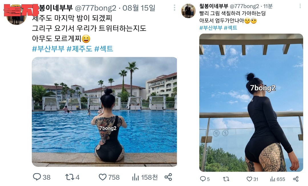Reply to the 11분 tweet
Image resolution: width=308 pixels, height=186 pixels.
coord(205,179)
